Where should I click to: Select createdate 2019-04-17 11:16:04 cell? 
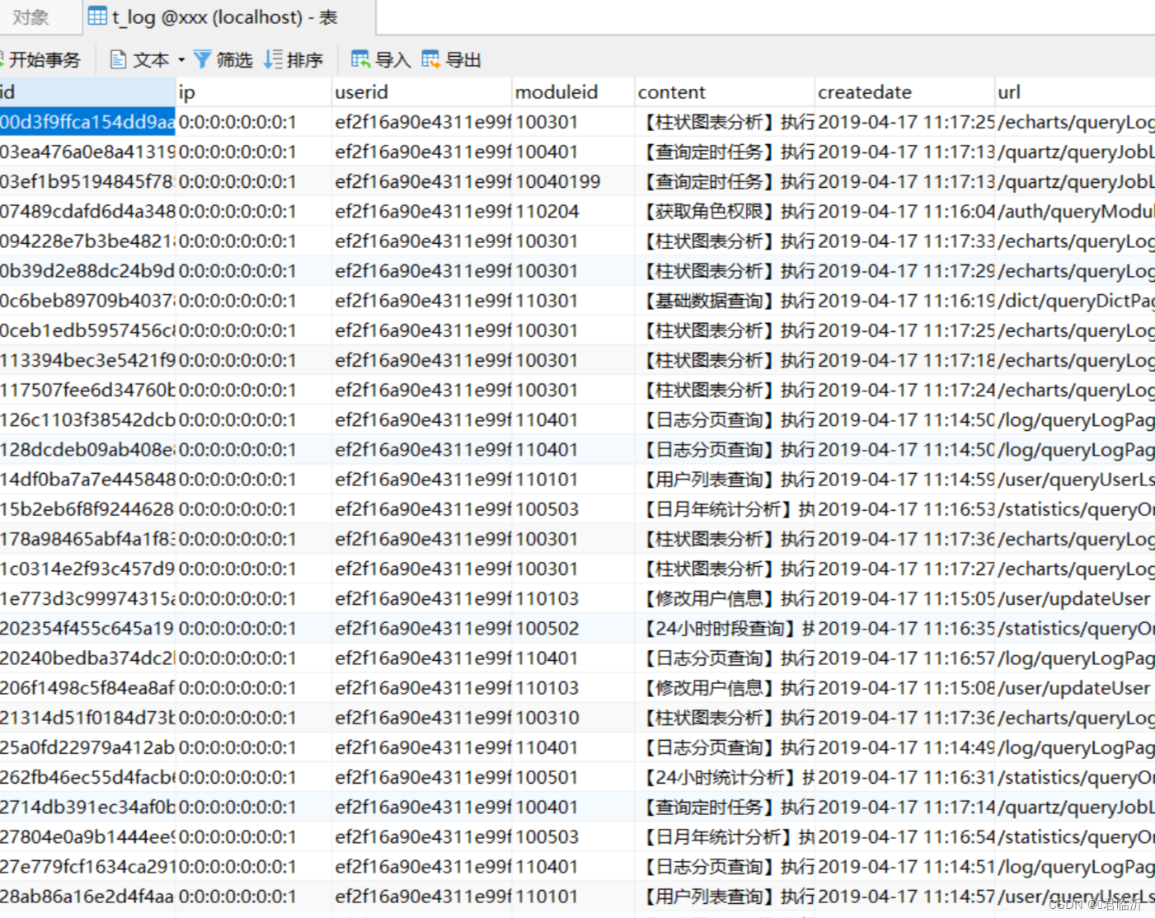click(x=905, y=212)
